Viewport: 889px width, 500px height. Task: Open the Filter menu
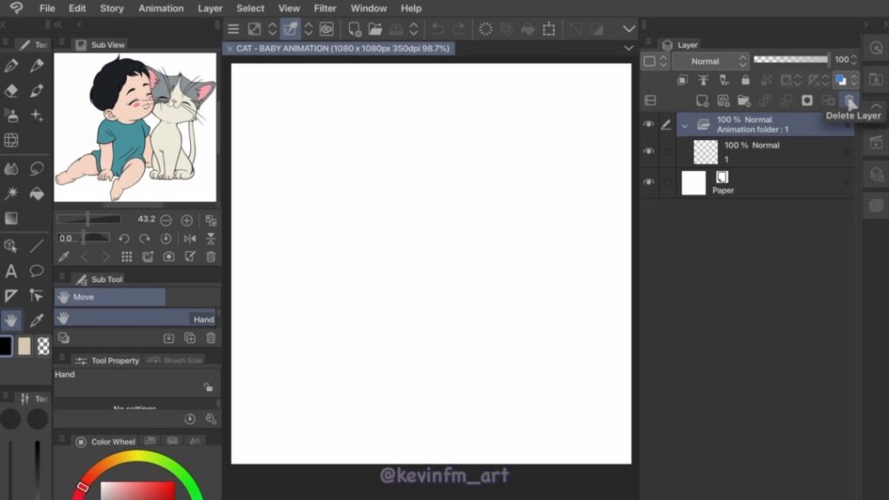pos(325,9)
